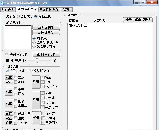Open 设置 for 建筑科技
This screenshot has width=159, height=130.
[x=9, y=114]
